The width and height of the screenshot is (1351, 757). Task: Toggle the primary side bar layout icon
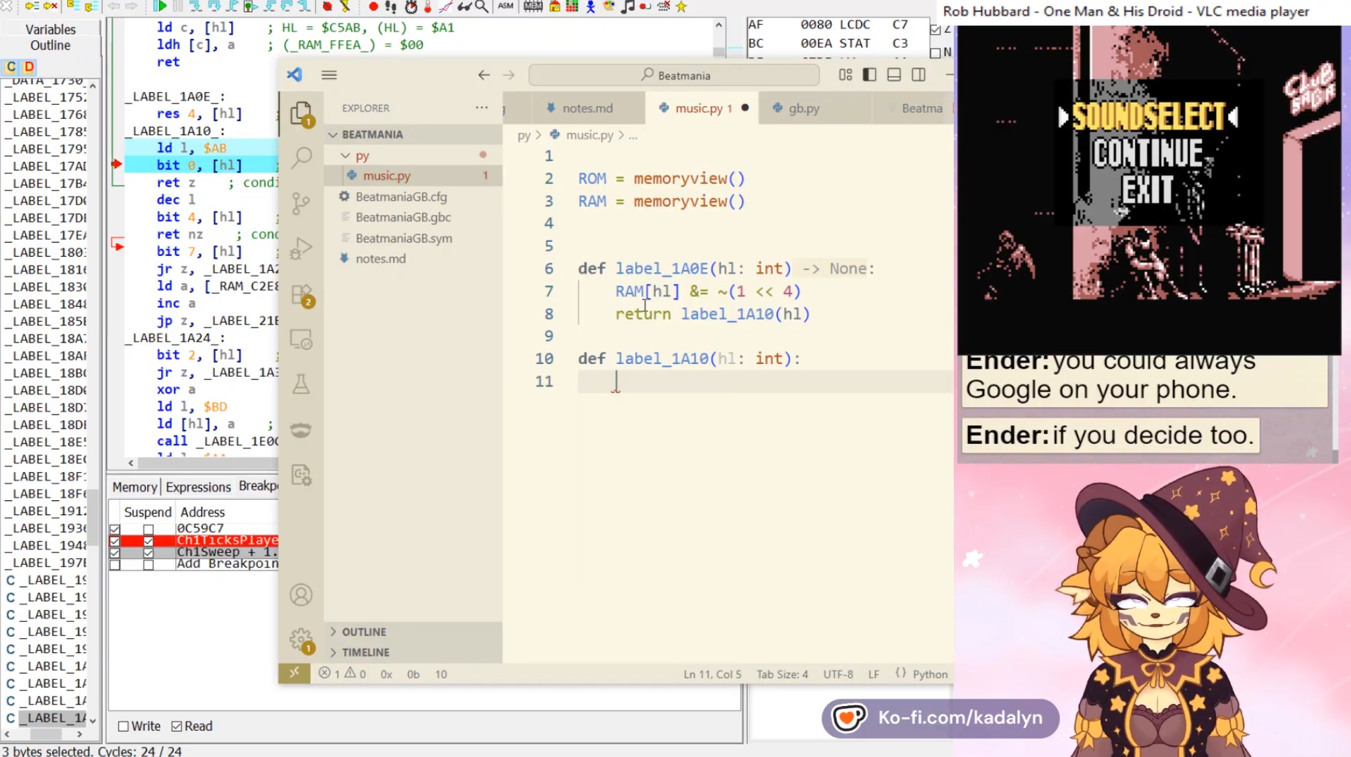[869, 75]
